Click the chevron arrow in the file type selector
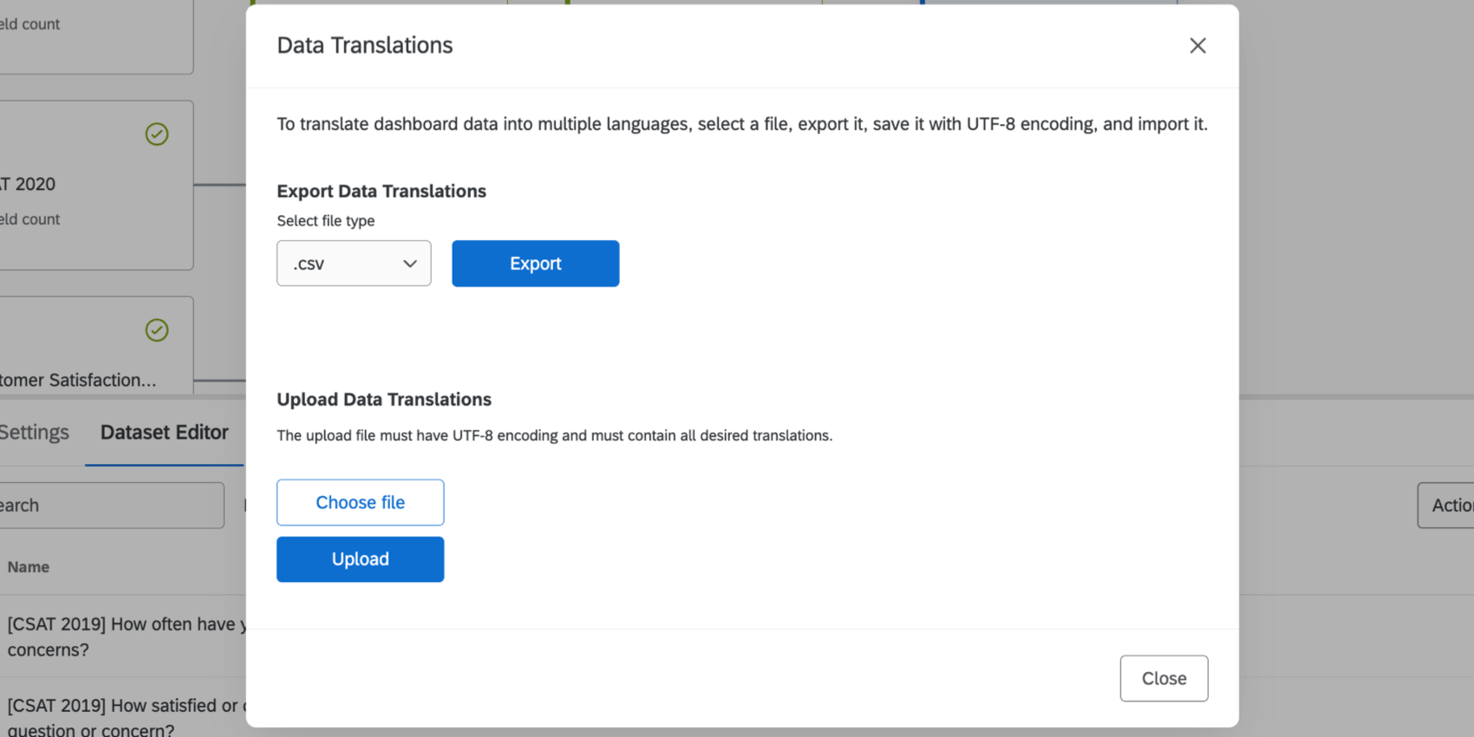The image size is (1474, 737). 410,264
